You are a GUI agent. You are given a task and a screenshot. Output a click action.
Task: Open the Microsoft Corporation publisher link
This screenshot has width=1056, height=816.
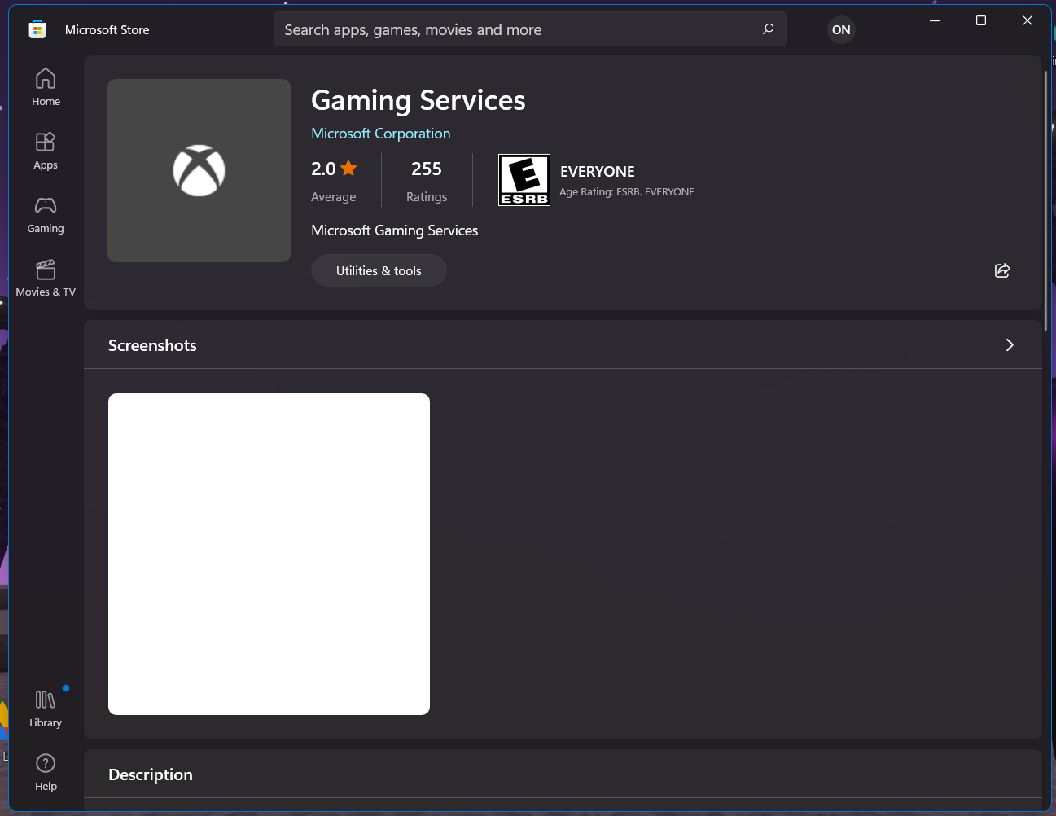380,134
